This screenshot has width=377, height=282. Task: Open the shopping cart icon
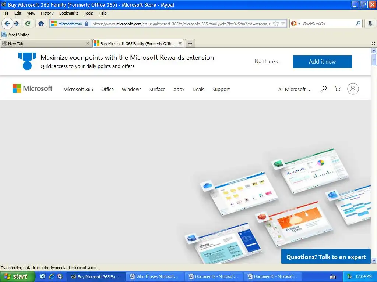tap(338, 89)
